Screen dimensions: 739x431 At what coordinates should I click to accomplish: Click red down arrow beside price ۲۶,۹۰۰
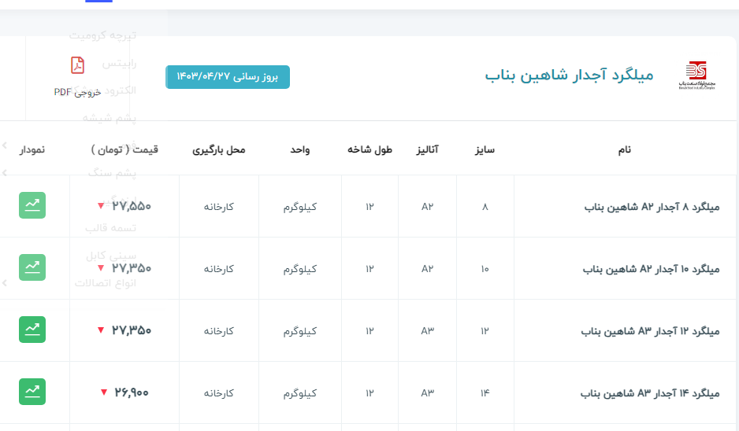(x=104, y=393)
